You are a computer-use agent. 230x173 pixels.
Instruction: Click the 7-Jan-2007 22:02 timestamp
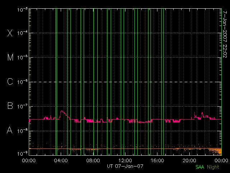coord(225,35)
